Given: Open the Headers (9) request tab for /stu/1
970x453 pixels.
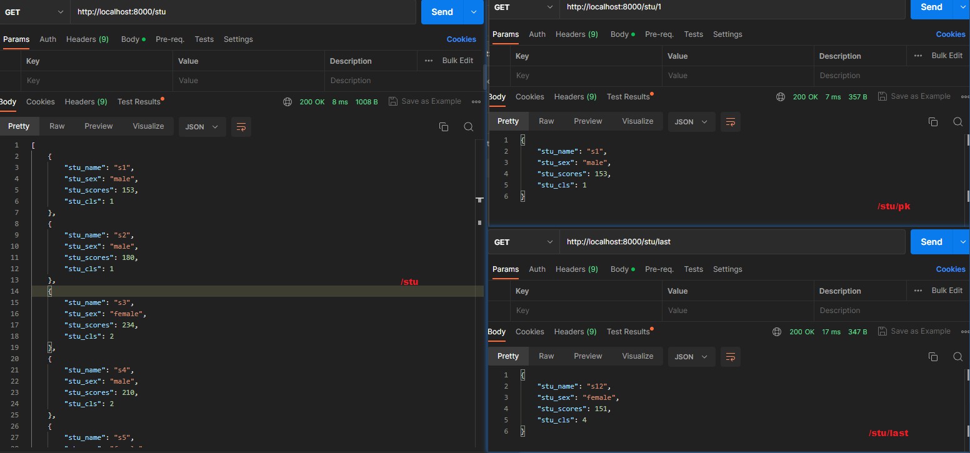Looking at the screenshot, I should (576, 34).
